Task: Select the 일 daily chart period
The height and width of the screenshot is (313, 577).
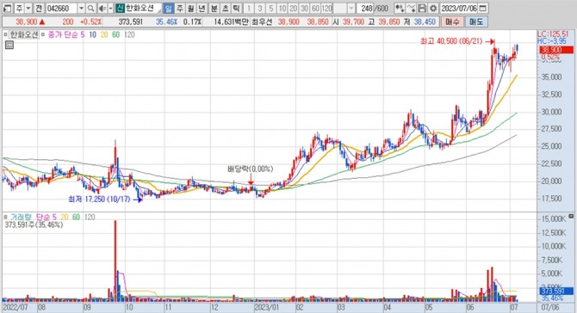Action: coord(169,8)
